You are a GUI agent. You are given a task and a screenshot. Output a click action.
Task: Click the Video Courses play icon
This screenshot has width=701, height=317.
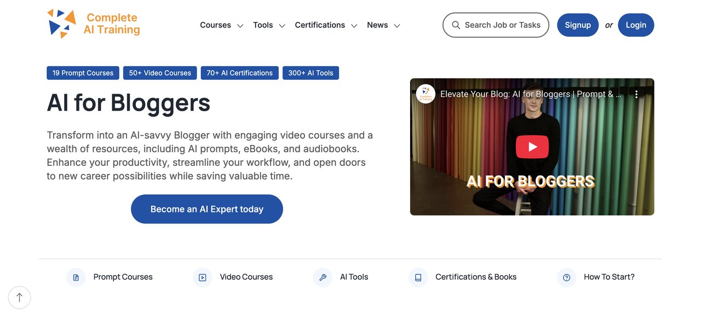point(202,278)
